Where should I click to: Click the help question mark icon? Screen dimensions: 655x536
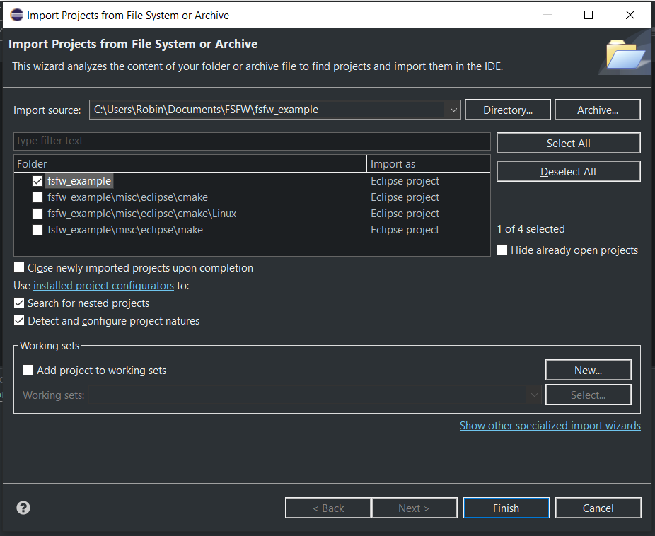[23, 508]
